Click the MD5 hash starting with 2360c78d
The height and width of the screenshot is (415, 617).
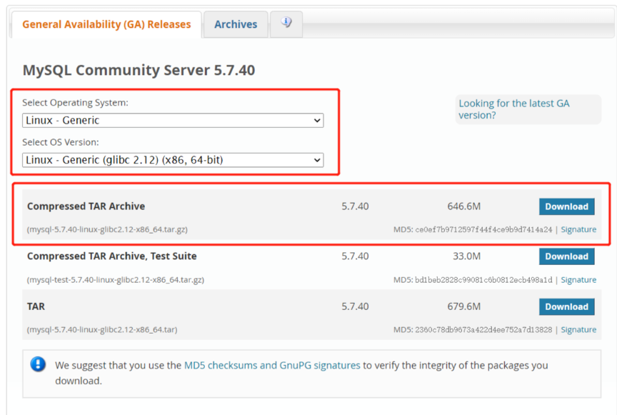point(483,330)
